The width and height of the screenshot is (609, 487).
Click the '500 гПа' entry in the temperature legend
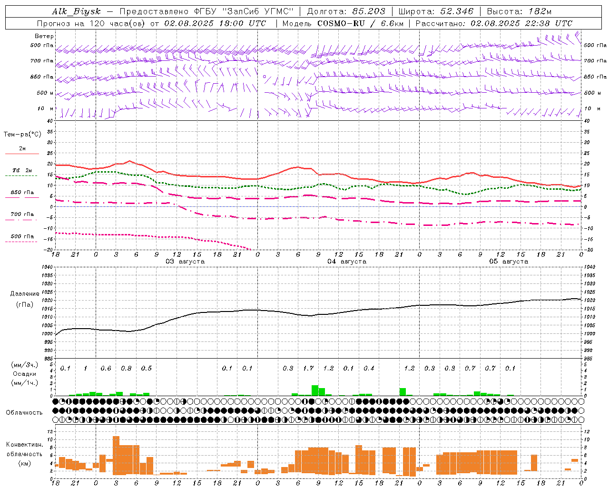(x=22, y=236)
